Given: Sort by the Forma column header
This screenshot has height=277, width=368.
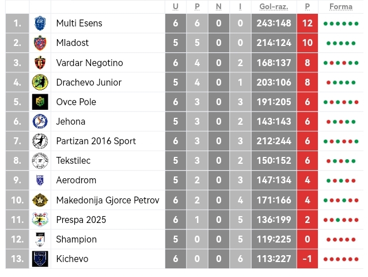Looking at the screenshot, I should [x=340, y=7].
